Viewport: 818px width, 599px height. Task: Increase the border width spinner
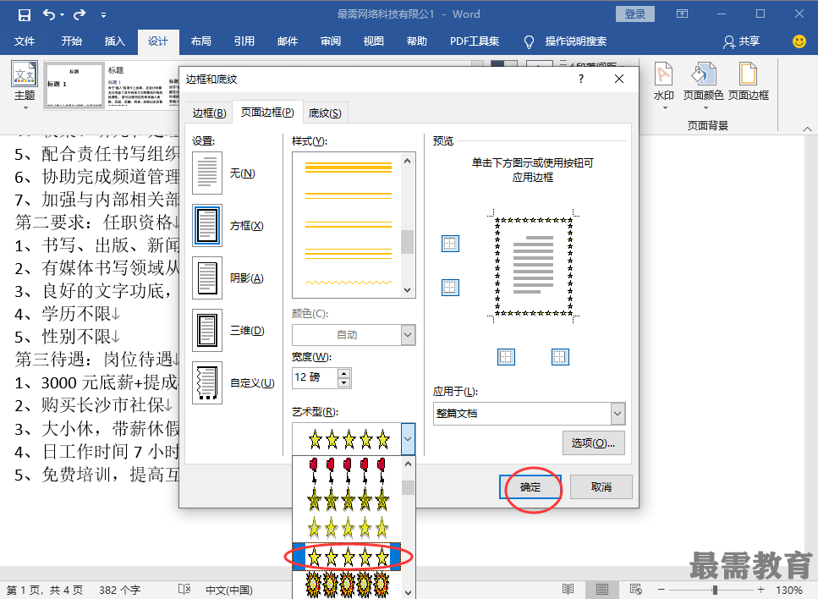coord(343,373)
